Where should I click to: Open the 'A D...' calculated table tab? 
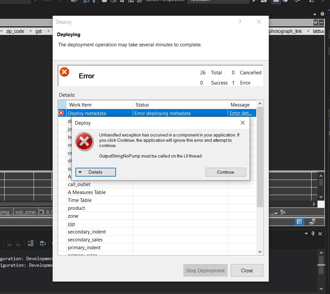pyautogui.click(x=46, y=212)
